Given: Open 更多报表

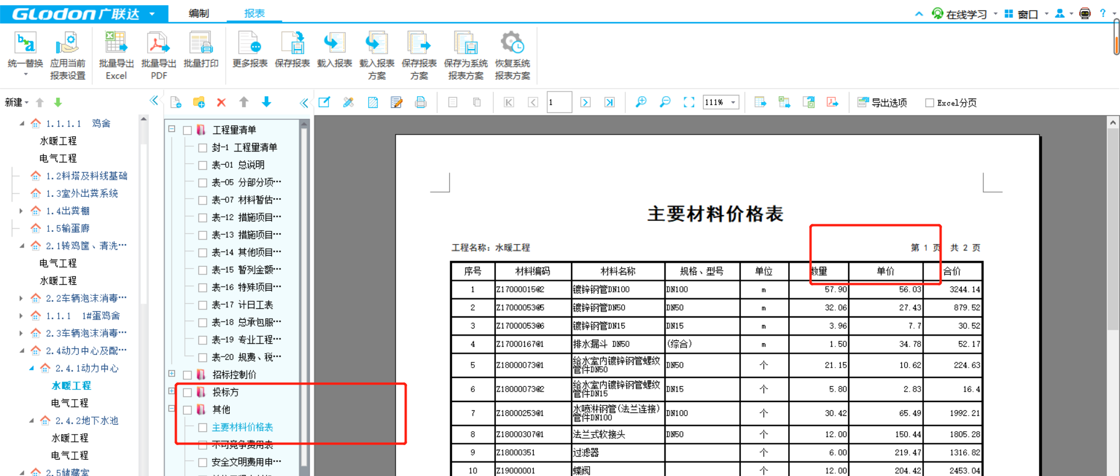Looking at the screenshot, I should (250, 50).
